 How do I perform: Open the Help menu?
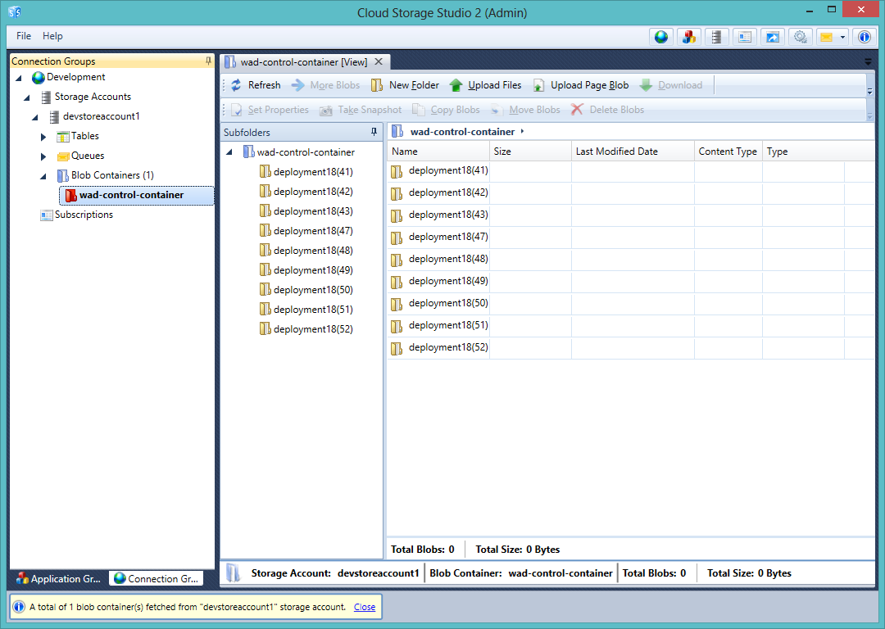pos(52,36)
